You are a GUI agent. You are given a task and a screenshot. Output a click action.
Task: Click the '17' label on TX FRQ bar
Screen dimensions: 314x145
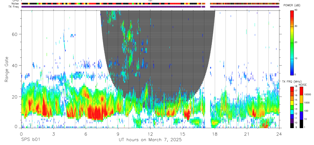(296, 91)
